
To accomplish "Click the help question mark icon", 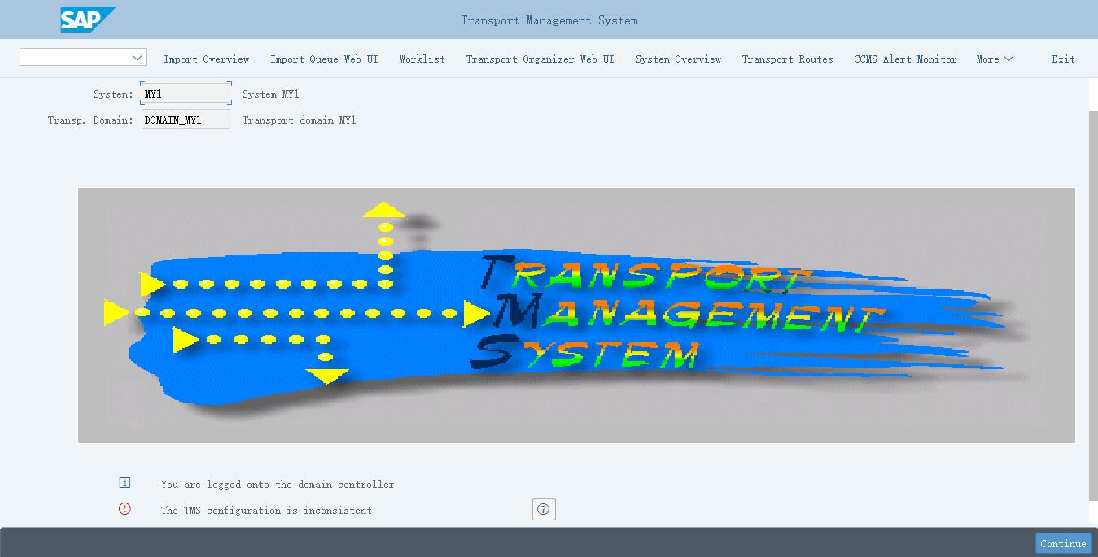I will 544,510.
